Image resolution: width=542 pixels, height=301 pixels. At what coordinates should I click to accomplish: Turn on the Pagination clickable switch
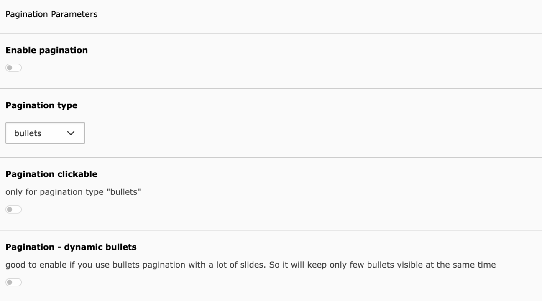point(13,209)
